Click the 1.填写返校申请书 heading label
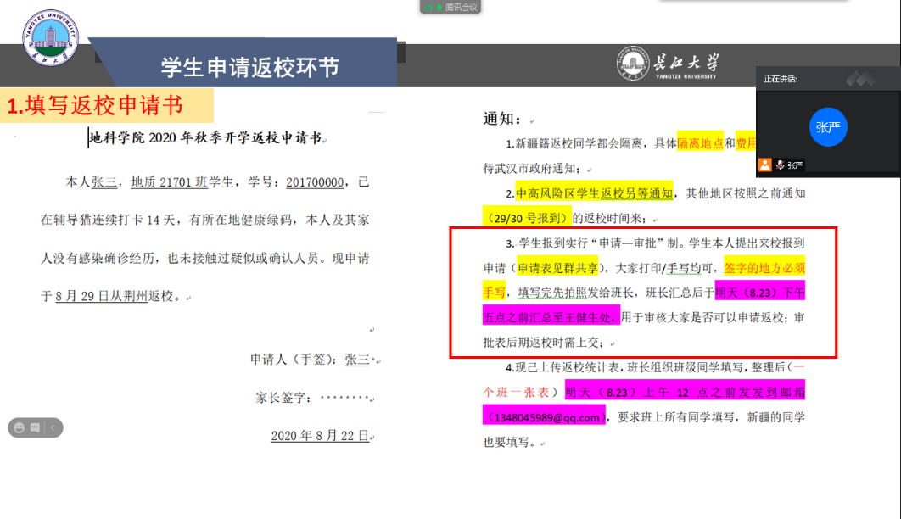This screenshot has width=901, height=519. pyautogui.click(x=95, y=106)
